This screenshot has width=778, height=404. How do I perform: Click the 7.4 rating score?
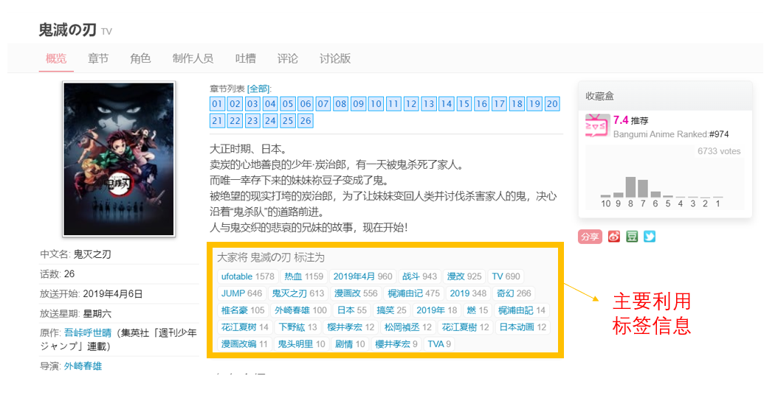click(x=621, y=120)
